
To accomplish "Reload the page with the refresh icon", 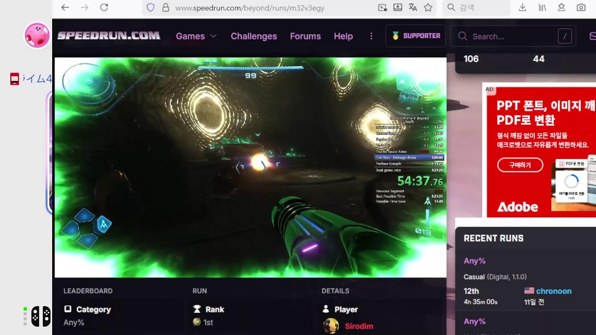I will tap(104, 7).
